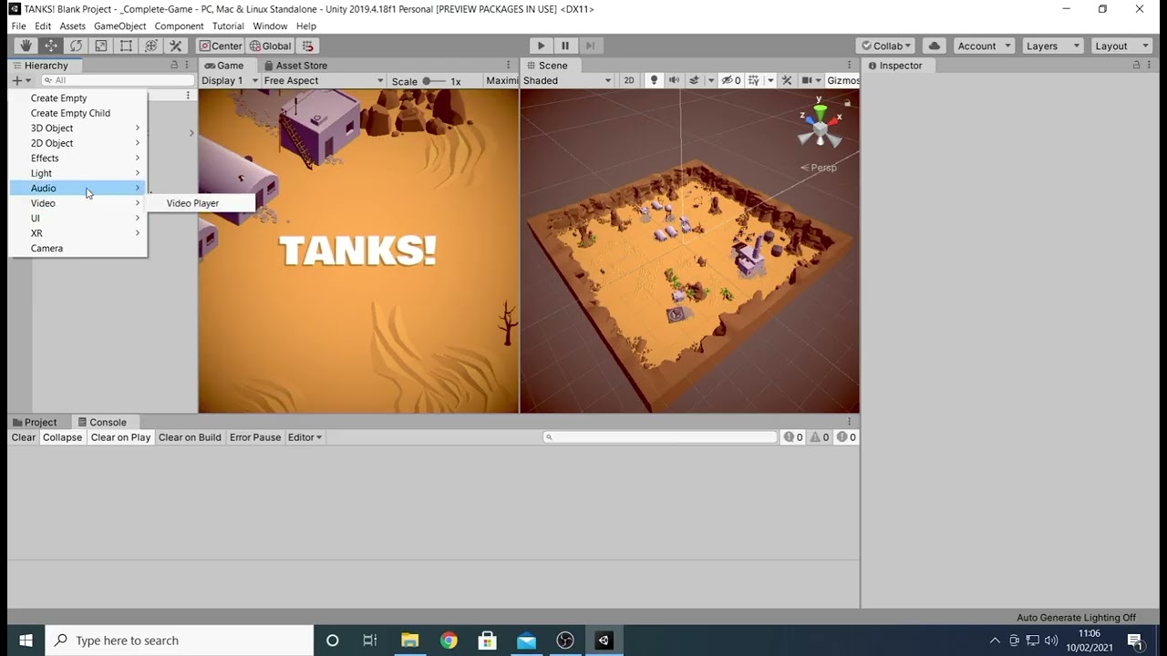Select the Move tool
1167x656 pixels.
51,46
